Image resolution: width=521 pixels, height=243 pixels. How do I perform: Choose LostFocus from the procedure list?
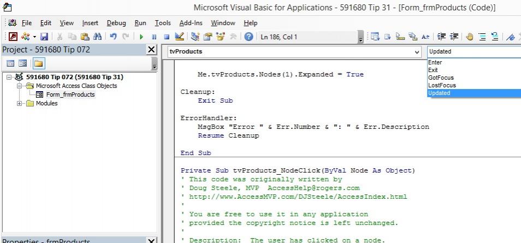click(474, 85)
